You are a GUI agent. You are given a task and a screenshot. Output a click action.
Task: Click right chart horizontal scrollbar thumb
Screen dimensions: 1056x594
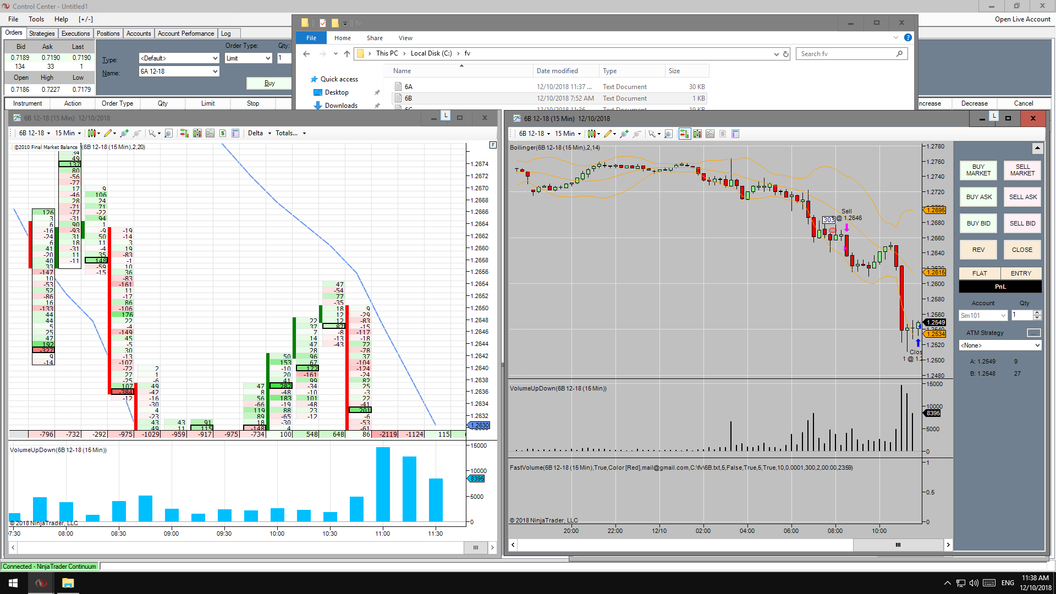[x=898, y=545]
